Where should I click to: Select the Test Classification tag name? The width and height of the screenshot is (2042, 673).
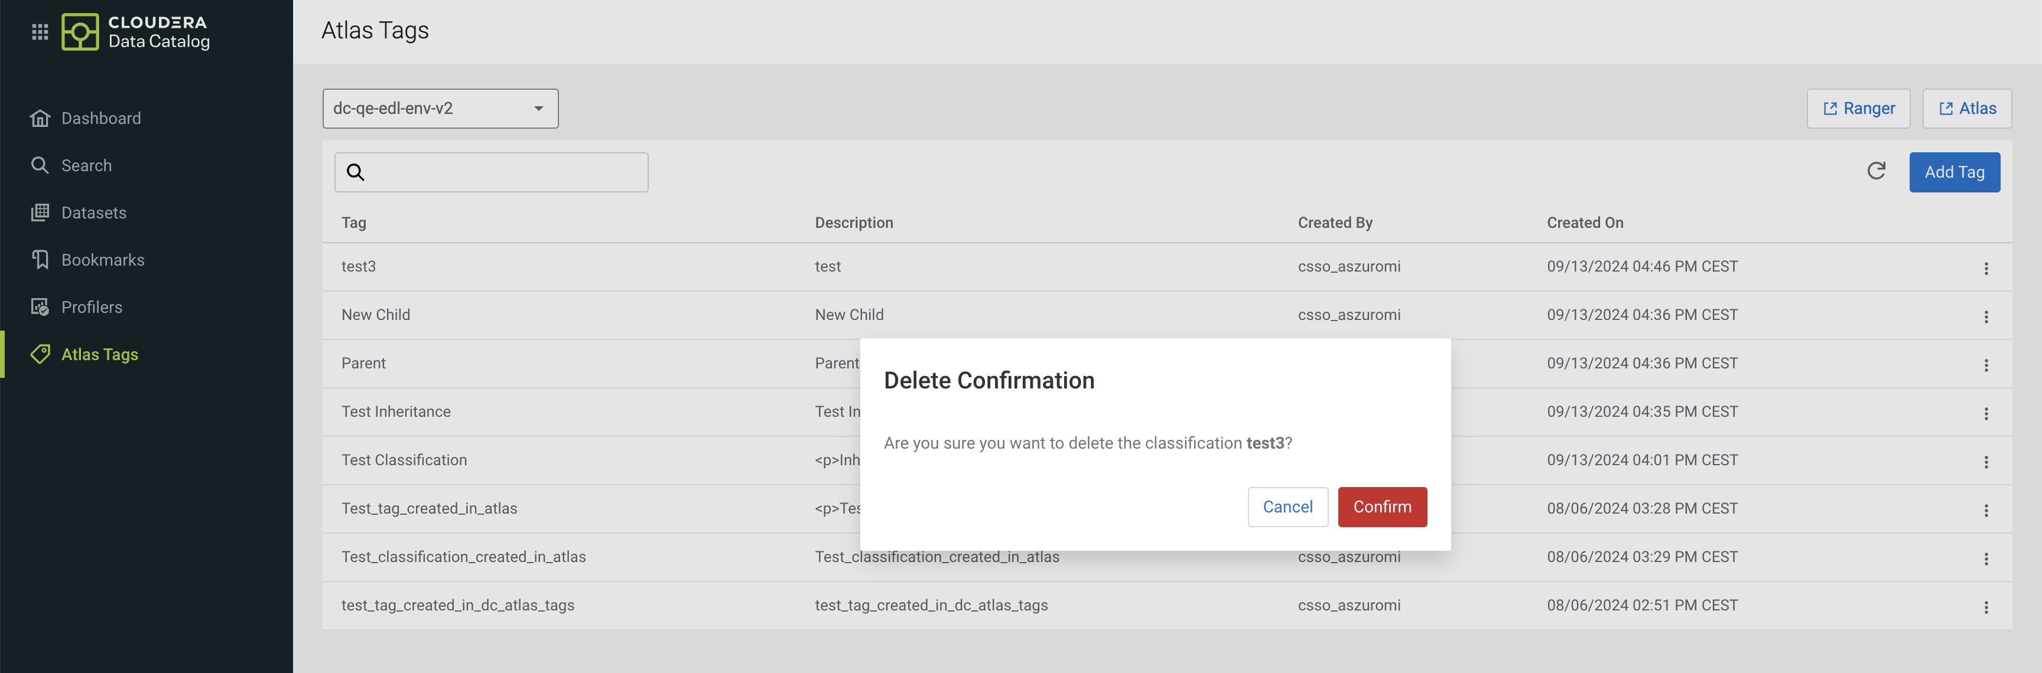404,459
